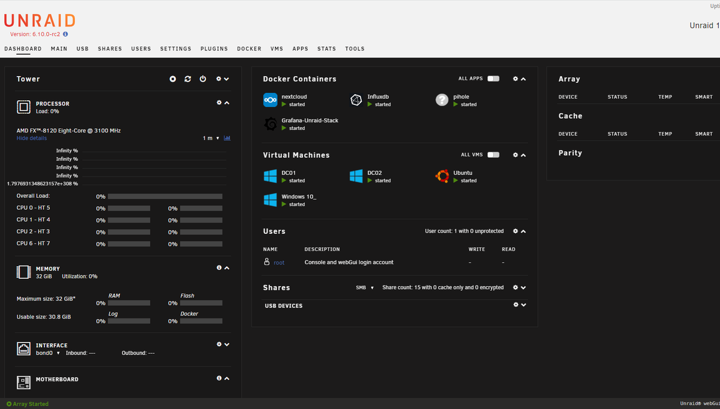Open the APPS tab

pos(300,49)
